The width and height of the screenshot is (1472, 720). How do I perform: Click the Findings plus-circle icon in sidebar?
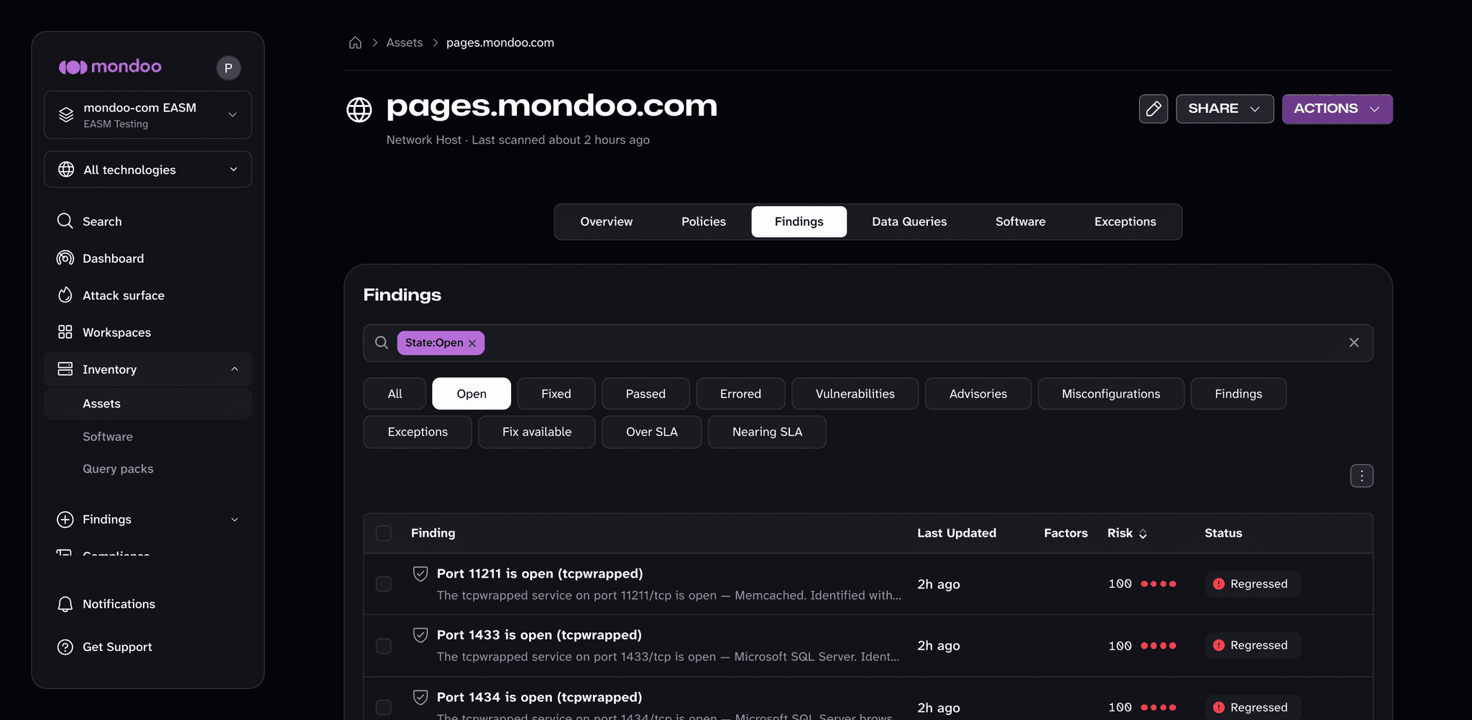pos(65,520)
